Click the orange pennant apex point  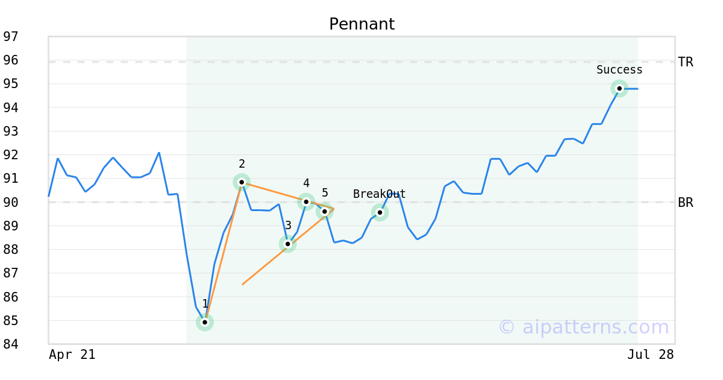pos(334,209)
